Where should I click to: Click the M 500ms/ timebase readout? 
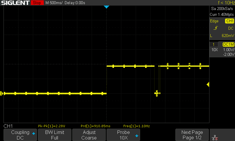pos(54,3)
